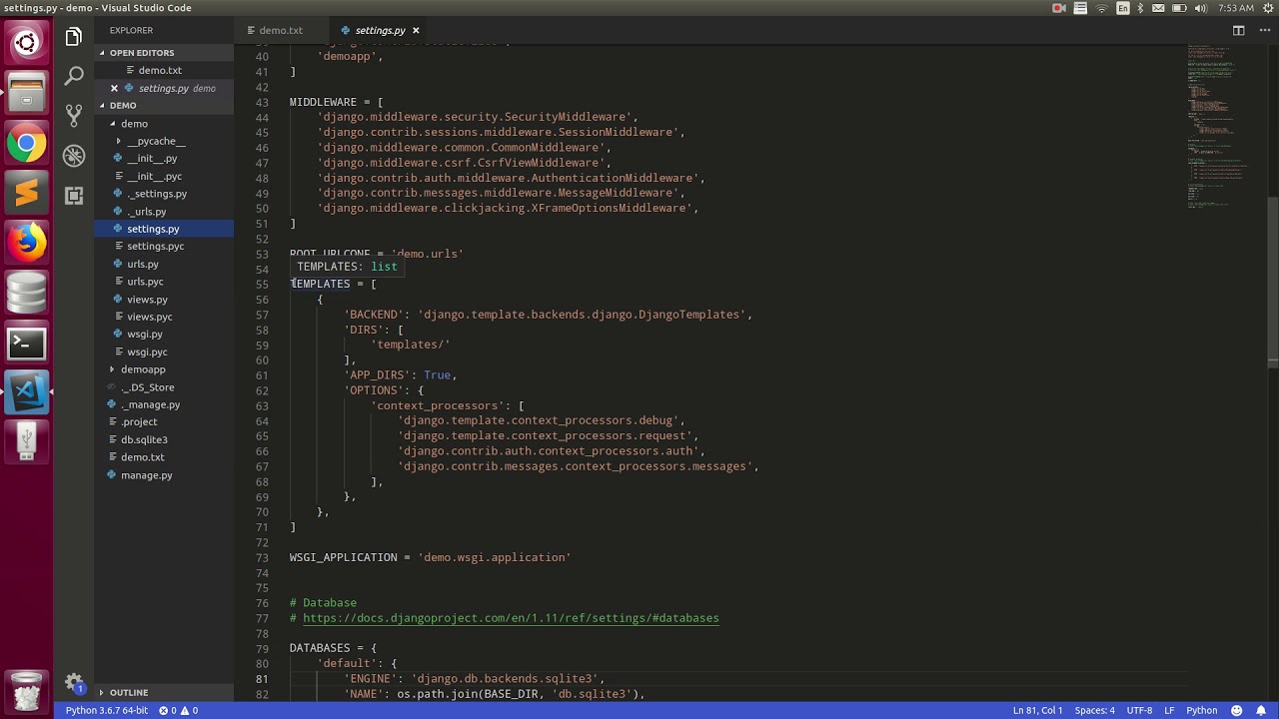Viewport: 1279px width, 719px height.
Task: Click the editor vertical scrollbar
Action: [x=1273, y=283]
